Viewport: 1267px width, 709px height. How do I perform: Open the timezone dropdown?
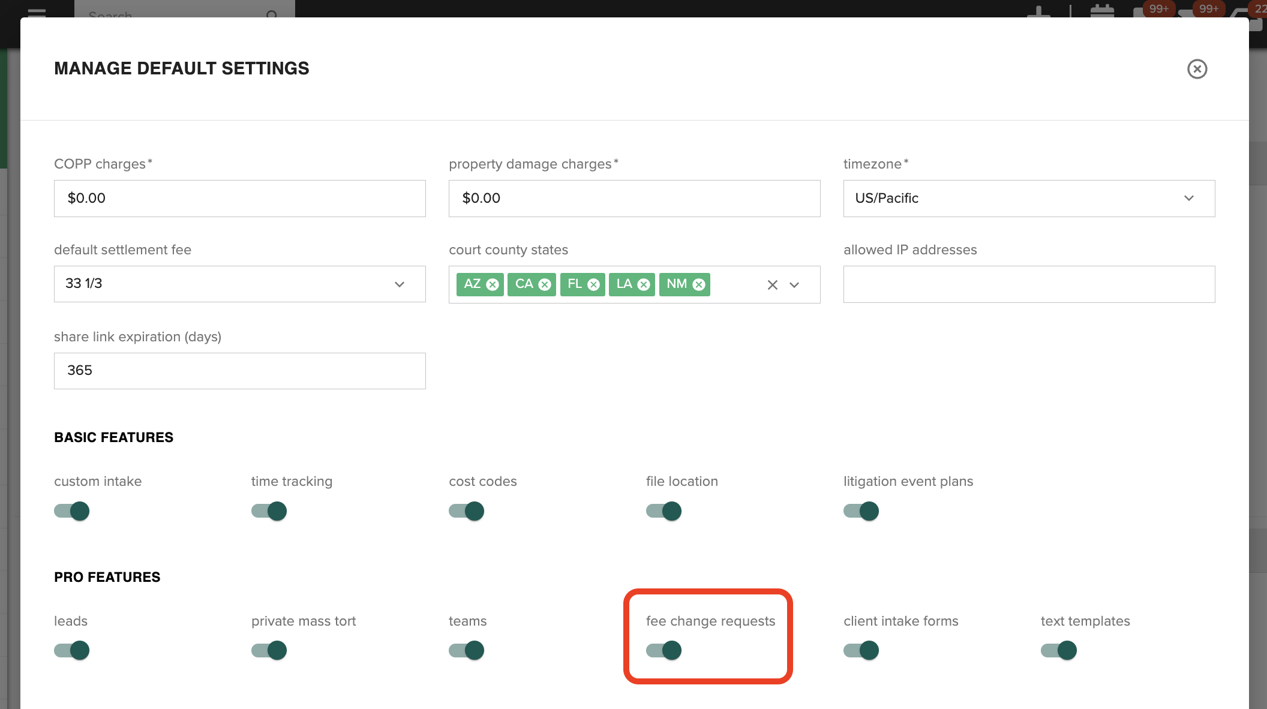[x=1029, y=199]
